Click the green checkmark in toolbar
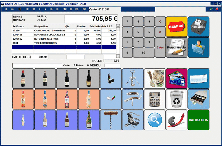 click(211, 9)
